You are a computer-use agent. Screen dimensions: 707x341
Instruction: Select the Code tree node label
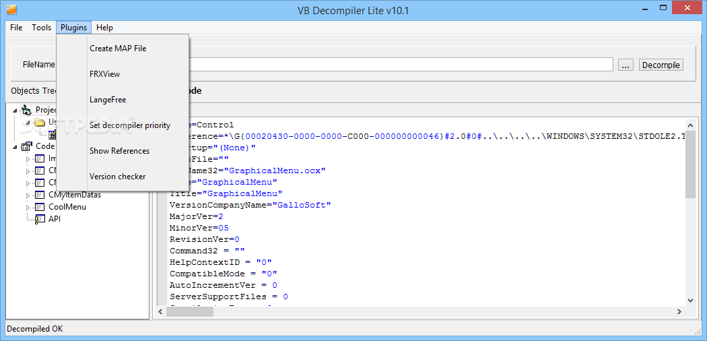45,146
